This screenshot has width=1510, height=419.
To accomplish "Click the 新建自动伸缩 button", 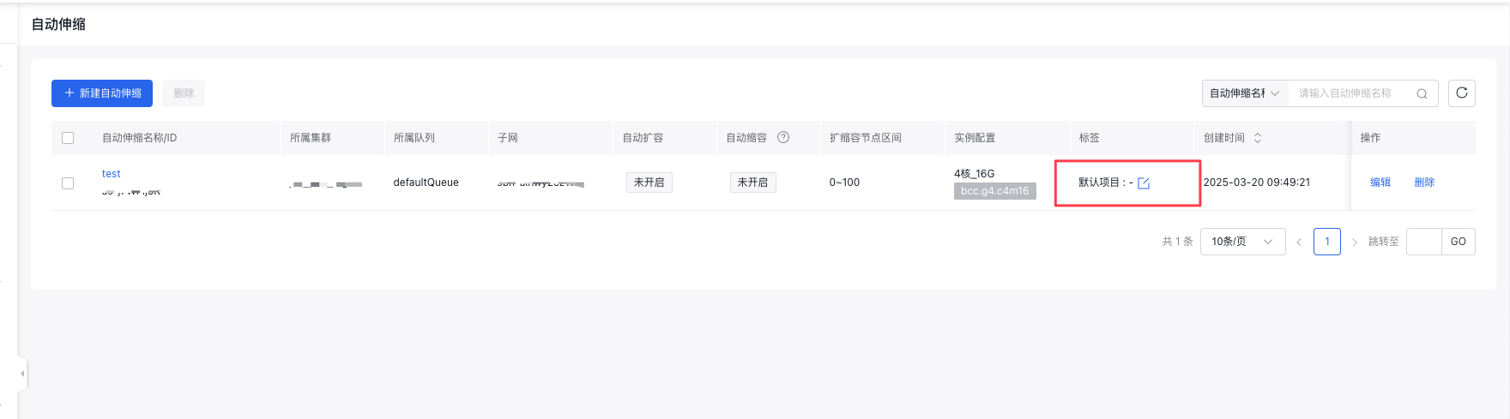I will 102,93.
